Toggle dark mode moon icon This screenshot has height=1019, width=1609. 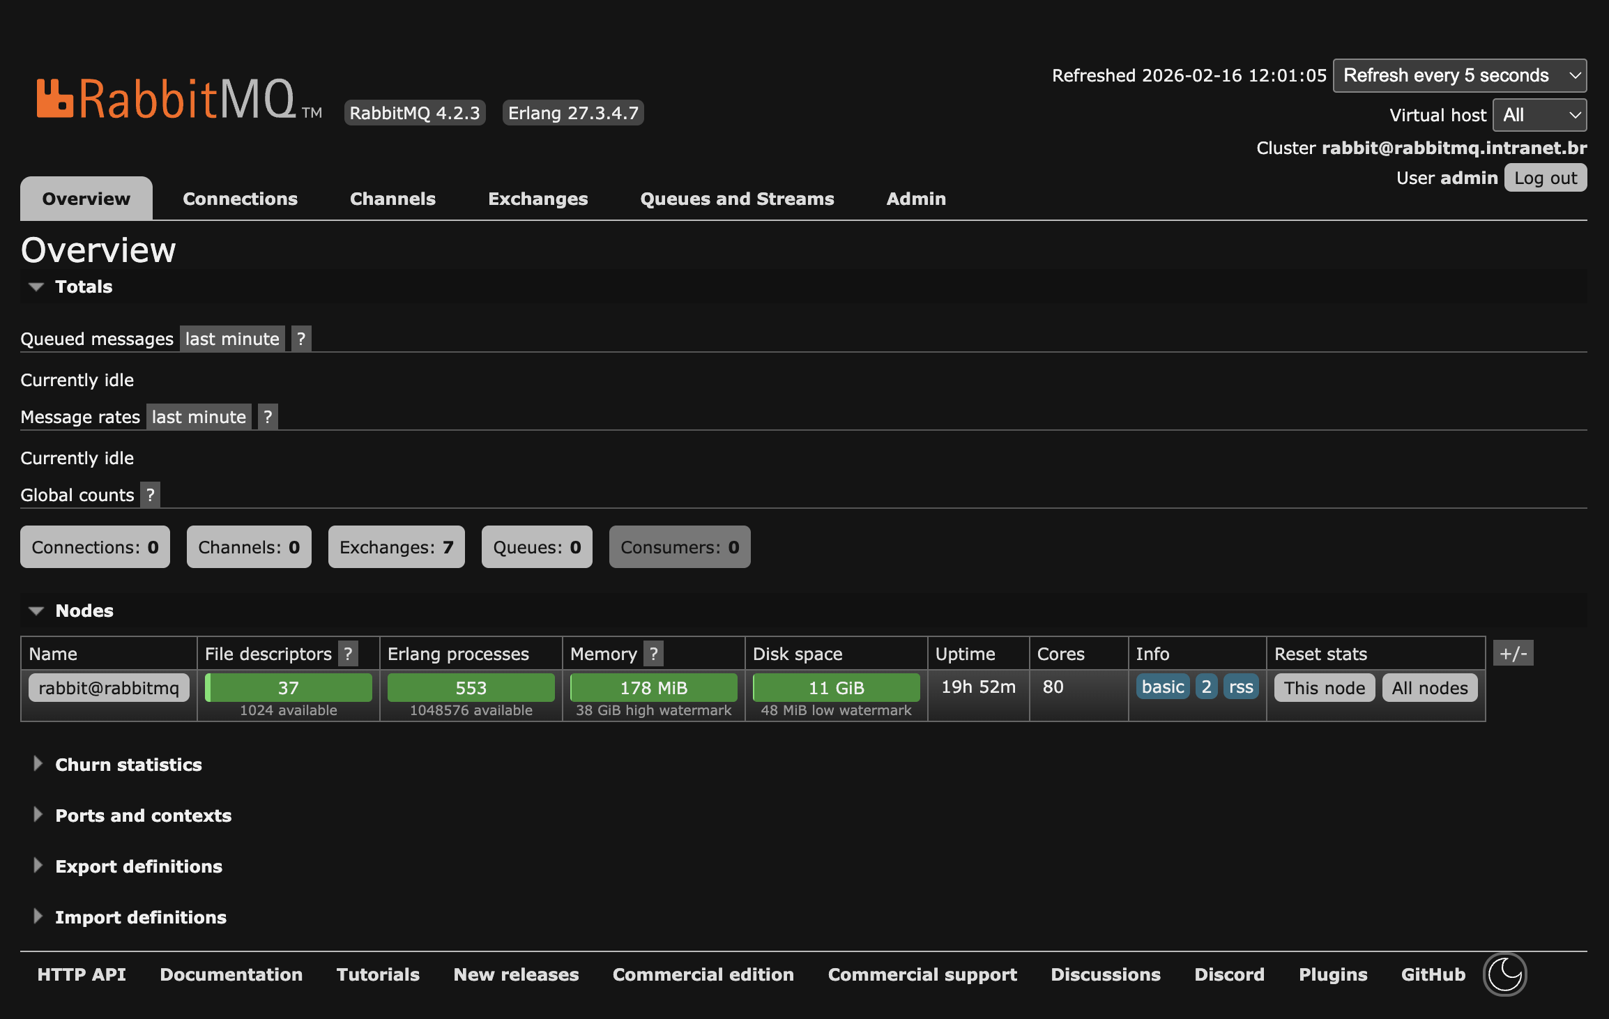1504,974
